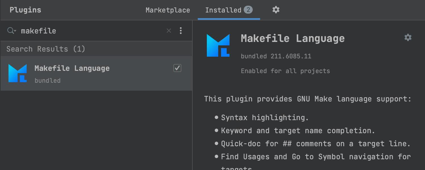Viewport: 425px width, 170px height.
Task: Open the search field's three-dot options menu
Action: 181,31
